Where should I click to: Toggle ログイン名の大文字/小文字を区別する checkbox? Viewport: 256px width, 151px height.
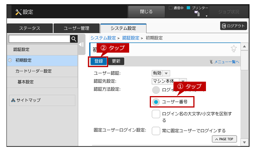coord(156,114)
